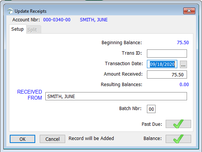Click the RECEIVED FROM label
The height and width of the screenshot is (152, 202).
[x=30, y=95]
